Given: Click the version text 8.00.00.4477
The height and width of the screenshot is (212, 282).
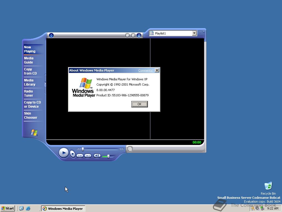Looking at the screenshot, I should tap(105, 90).
